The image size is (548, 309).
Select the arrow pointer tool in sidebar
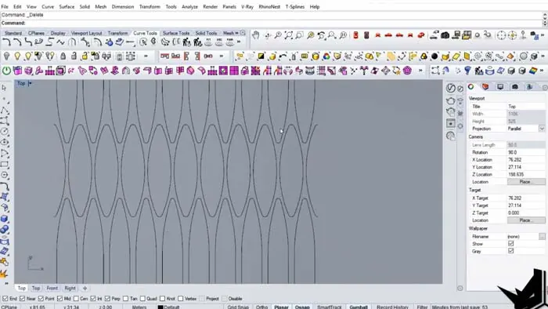pos(4,88)
